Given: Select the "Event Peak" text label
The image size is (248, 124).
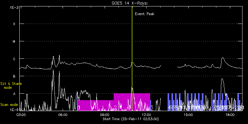Looking at the screenshot, I should click(x=145, y=14).
